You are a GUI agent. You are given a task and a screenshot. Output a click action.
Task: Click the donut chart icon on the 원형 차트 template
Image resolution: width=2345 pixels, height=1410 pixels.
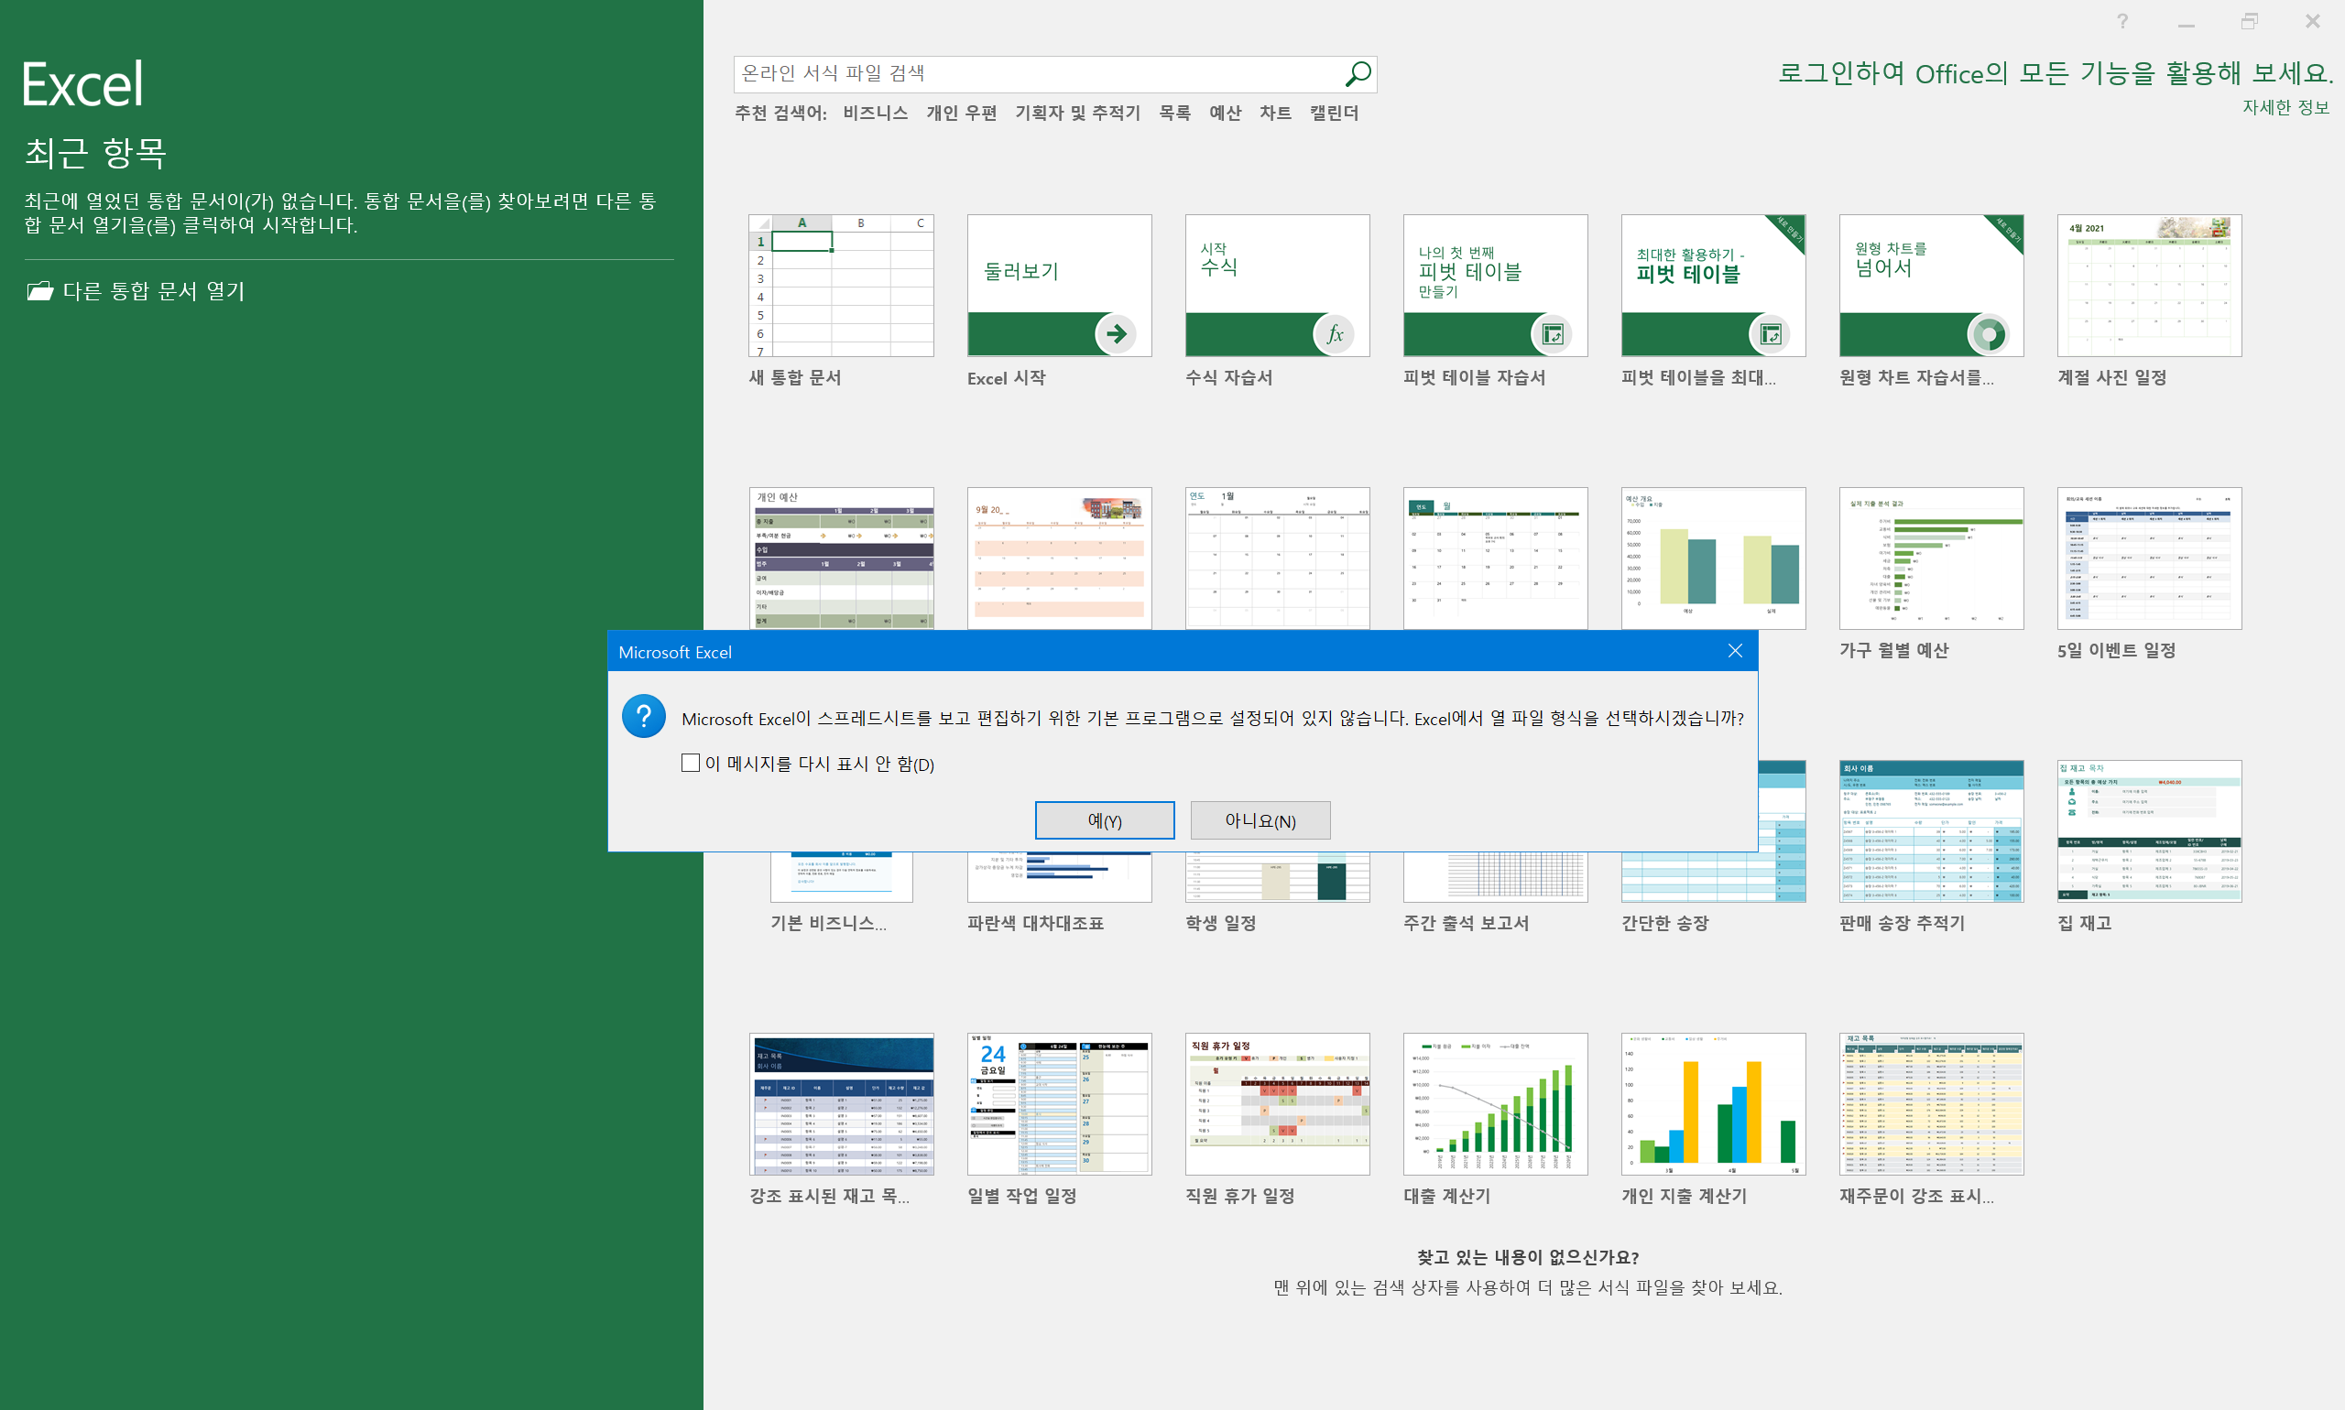[1989, 333]
